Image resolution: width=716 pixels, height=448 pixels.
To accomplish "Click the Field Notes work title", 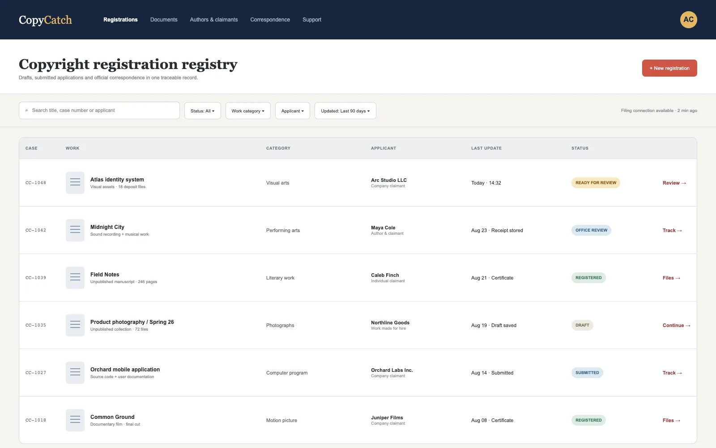I will click(105, 275).
